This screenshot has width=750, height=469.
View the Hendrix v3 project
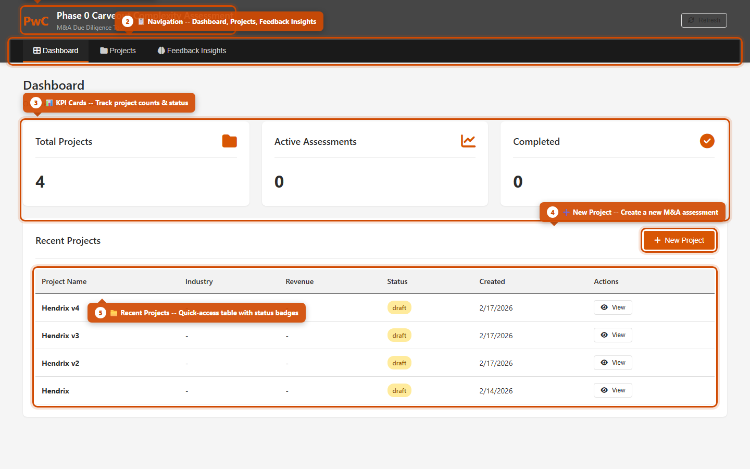(x=612, y=335)
